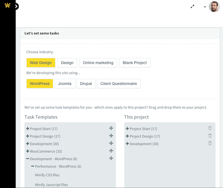Collapse Development - WordPress (6) template
The height and width of the screenshot is (188, 223).
point(28,159)
